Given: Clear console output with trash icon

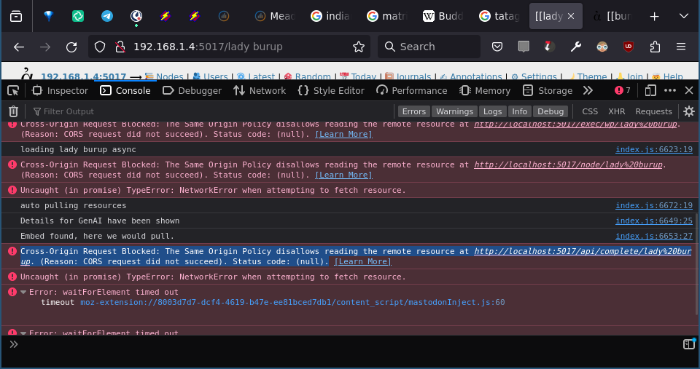Looking at the screenshot, I should pos(13,111).
